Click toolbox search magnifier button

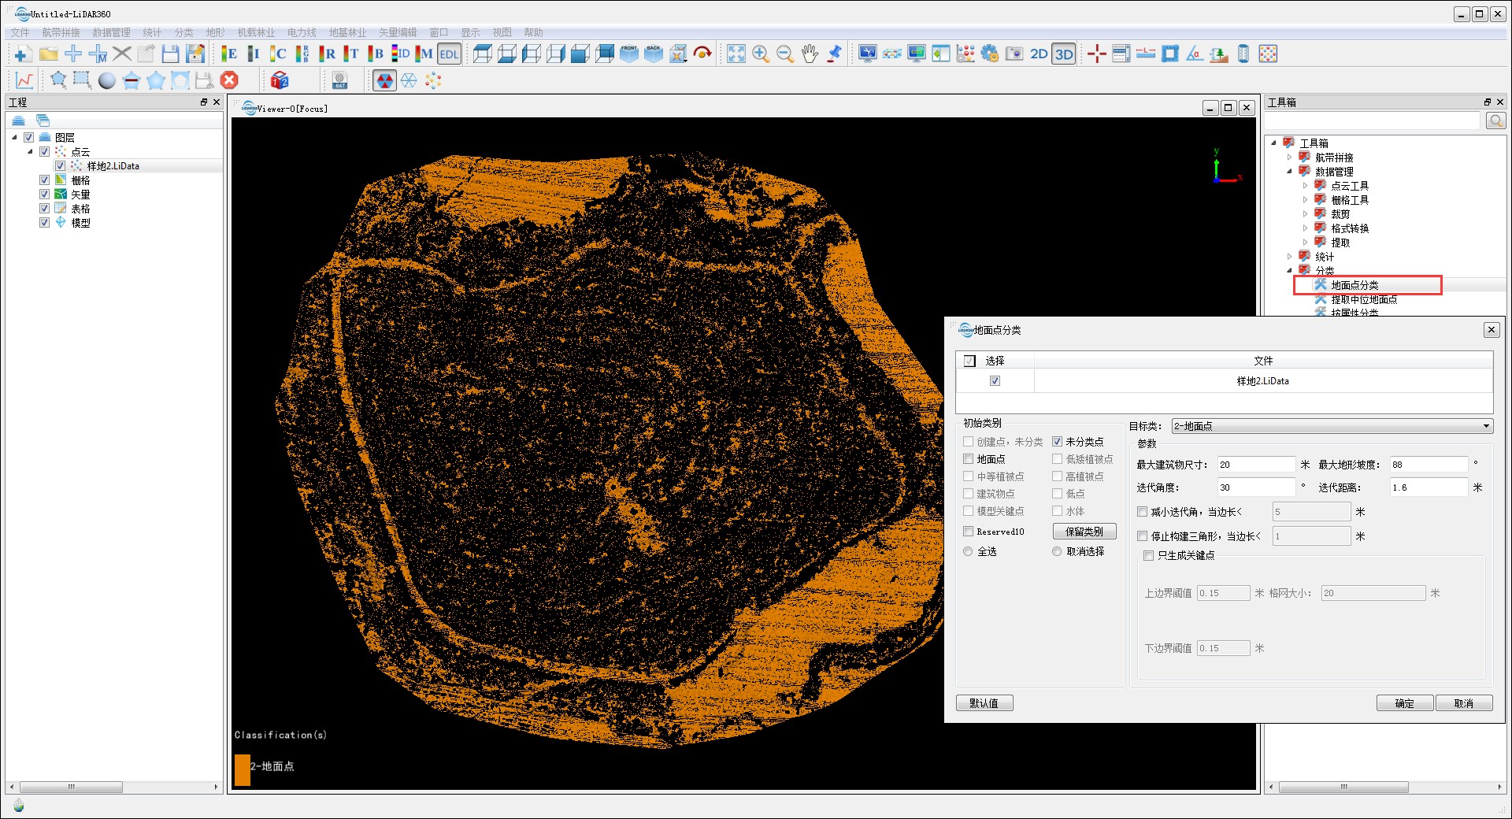tap(1495, 120)
